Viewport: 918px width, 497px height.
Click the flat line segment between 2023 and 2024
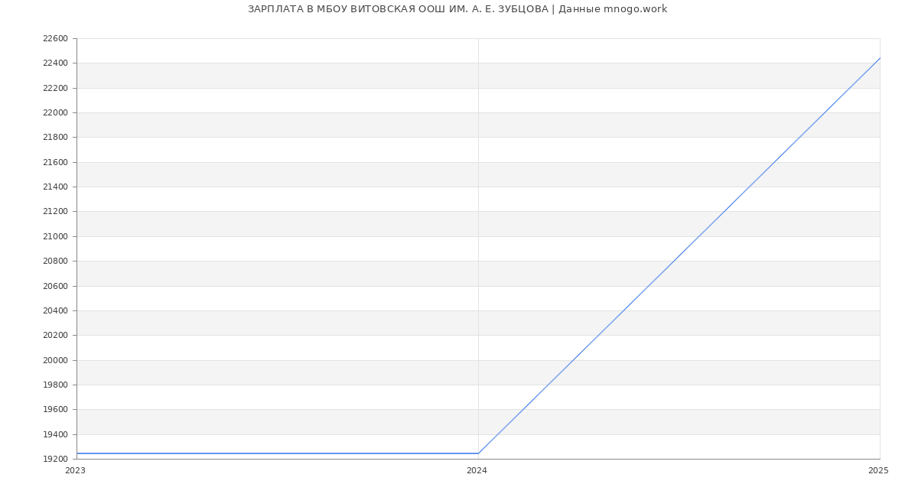tap(277, 453)
